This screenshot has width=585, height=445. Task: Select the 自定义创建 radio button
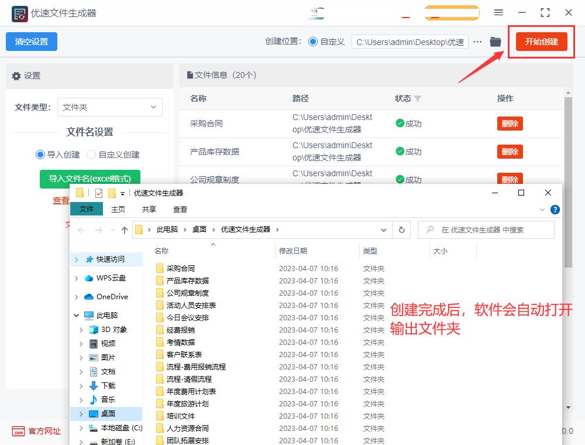click(91, 154)
